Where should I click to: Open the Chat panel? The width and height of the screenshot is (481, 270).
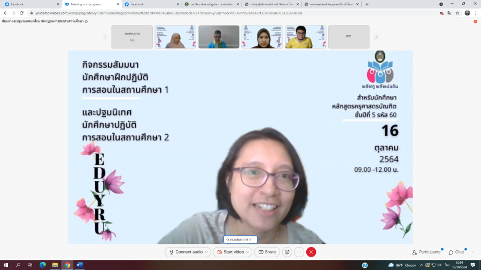click(x=456, y=252)
